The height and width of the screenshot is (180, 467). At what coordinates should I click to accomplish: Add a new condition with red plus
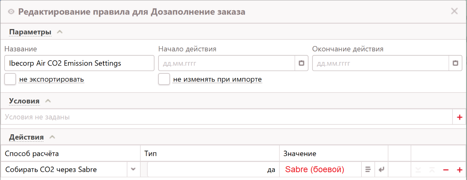[460, 117]
